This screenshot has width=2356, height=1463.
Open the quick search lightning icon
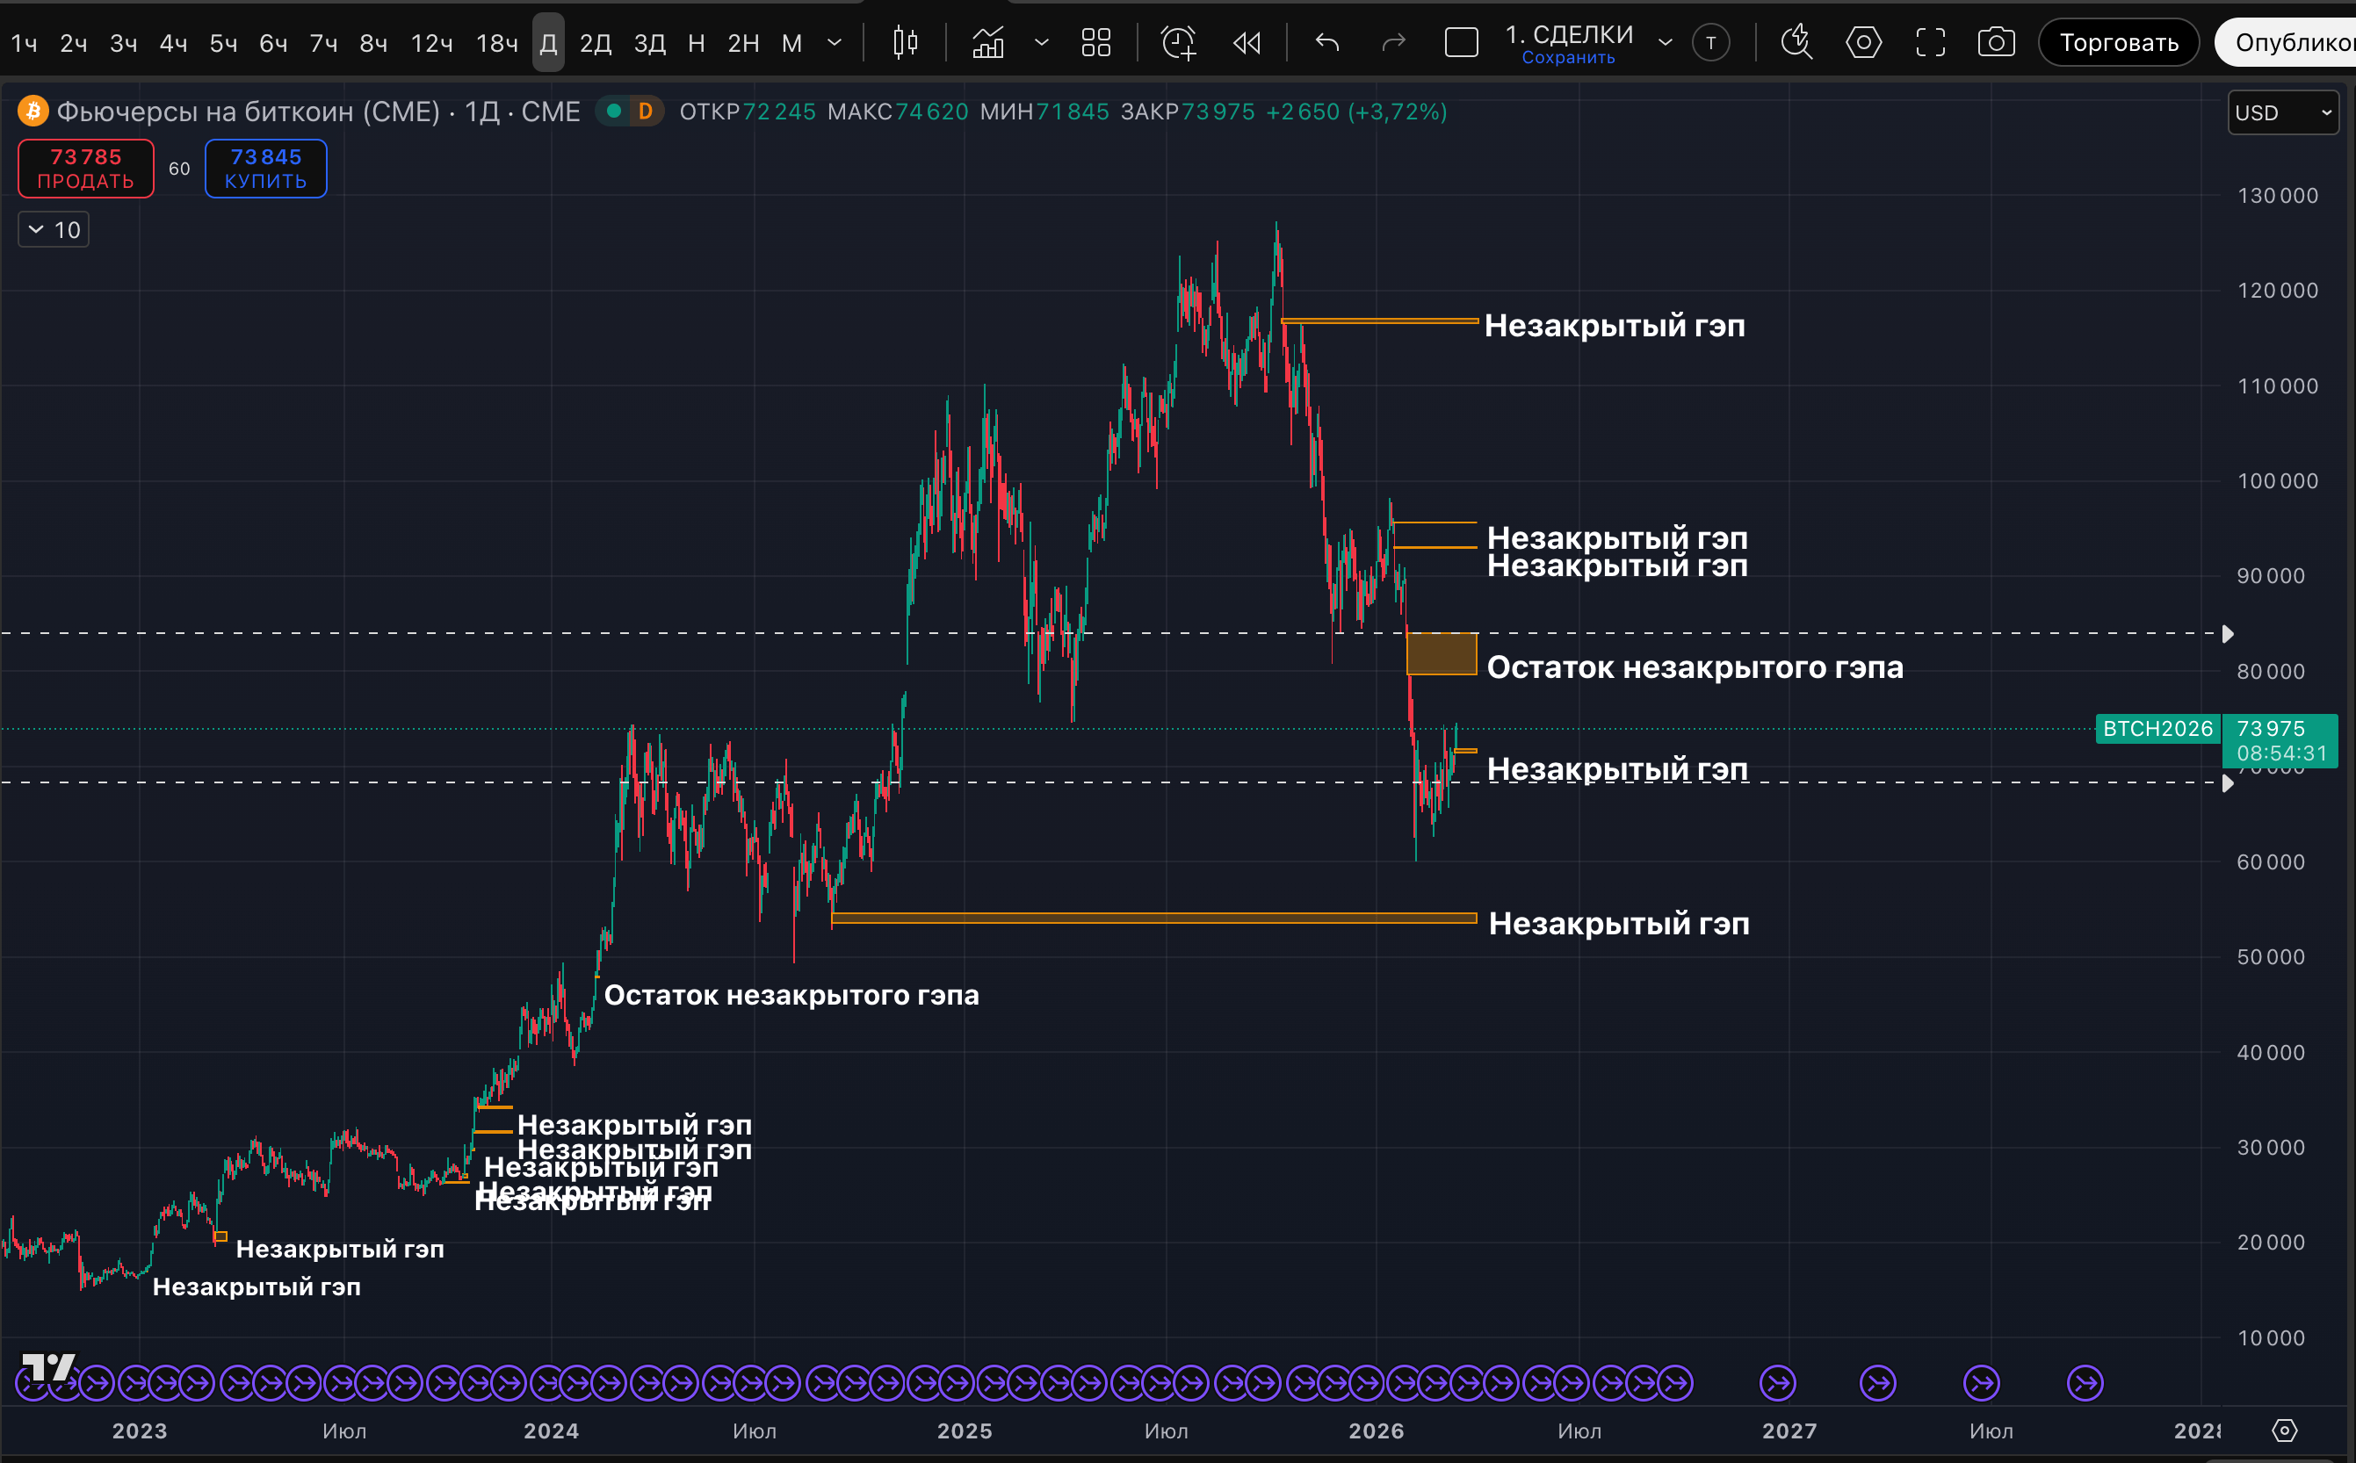1796,42
